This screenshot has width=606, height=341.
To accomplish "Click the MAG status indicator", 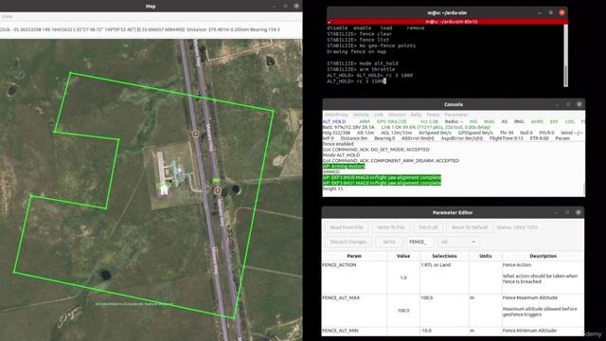I will point(490,121).
